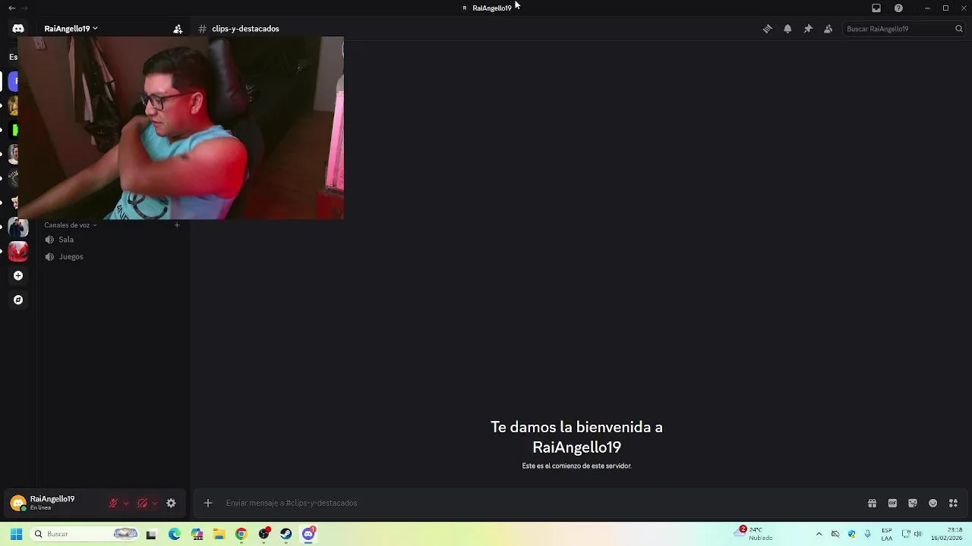The height and width of the screenshot is (546, 972).
Task: Open the Discord inbox icon
Action: click(x=876, y=8)
